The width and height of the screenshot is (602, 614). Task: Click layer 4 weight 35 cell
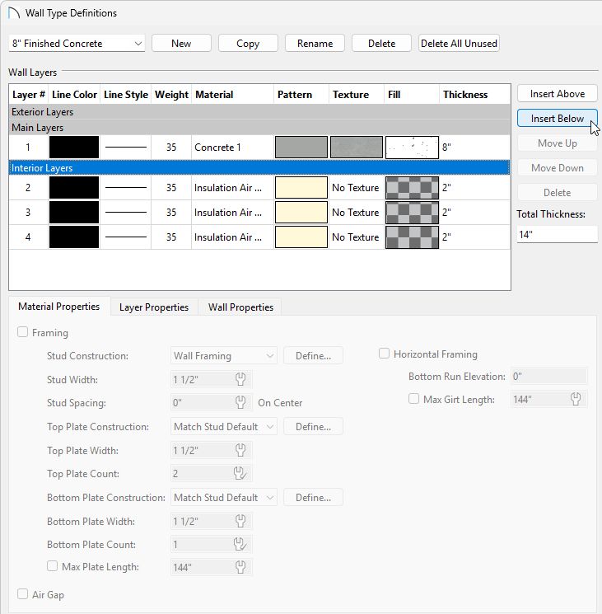171,237
